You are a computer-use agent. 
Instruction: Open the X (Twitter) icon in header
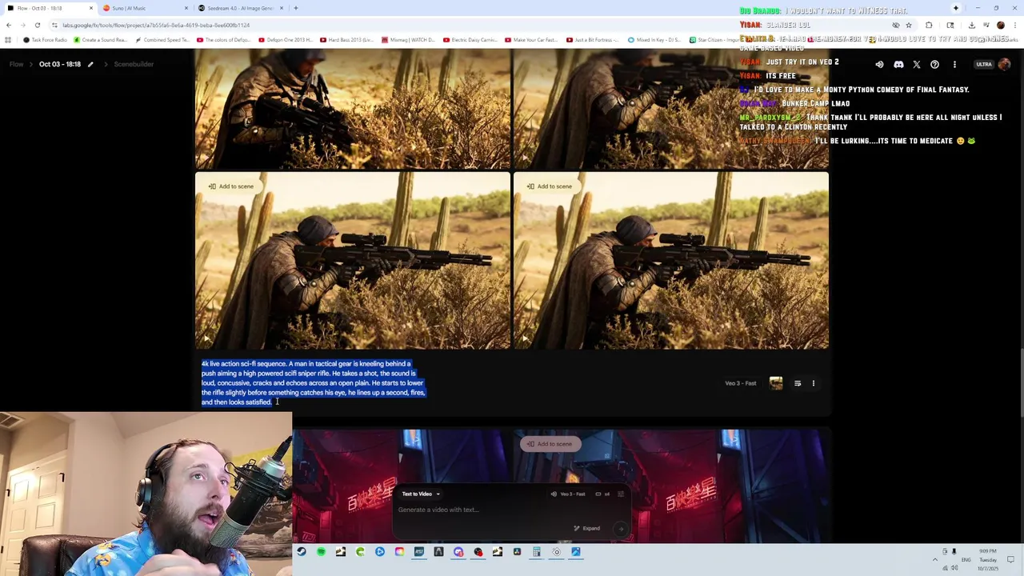tap(917, 64)
